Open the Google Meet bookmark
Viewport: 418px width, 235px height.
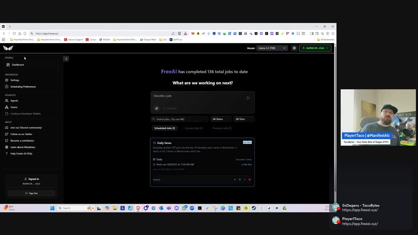point(148,39)
